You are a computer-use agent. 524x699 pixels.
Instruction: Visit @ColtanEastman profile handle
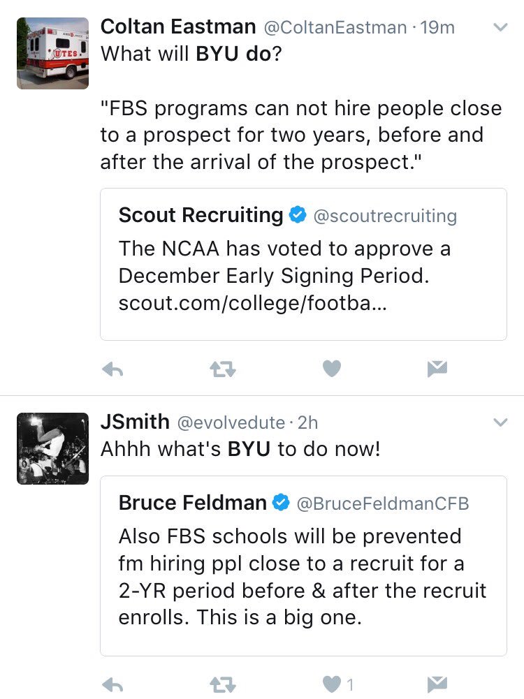click(x=335, y=28)
